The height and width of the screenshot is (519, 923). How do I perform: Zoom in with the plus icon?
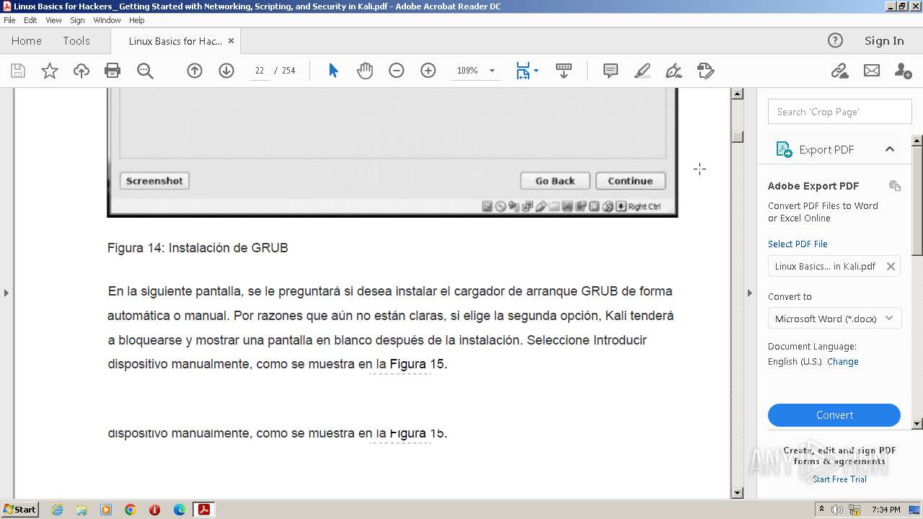tap(428, 71)
